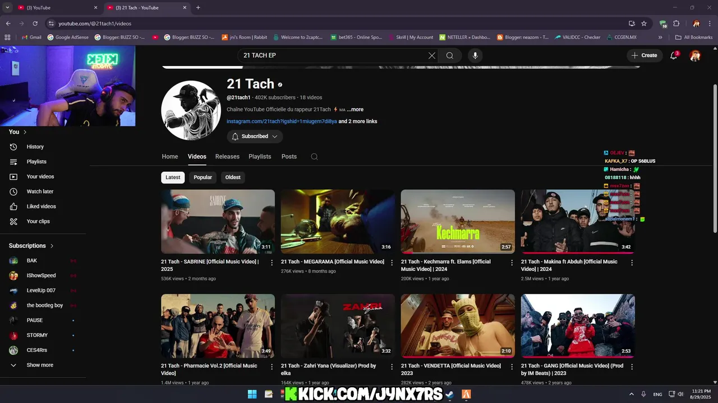Open options menu for SABRINE video

272,263
